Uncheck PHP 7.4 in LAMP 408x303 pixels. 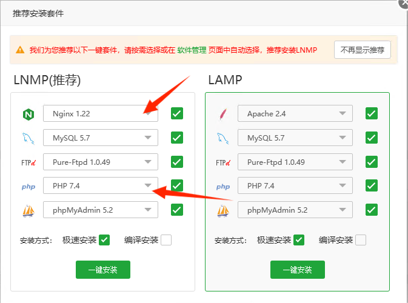coord(372,185)
